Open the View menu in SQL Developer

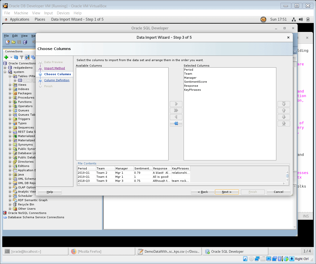click(x=24, y=36)
